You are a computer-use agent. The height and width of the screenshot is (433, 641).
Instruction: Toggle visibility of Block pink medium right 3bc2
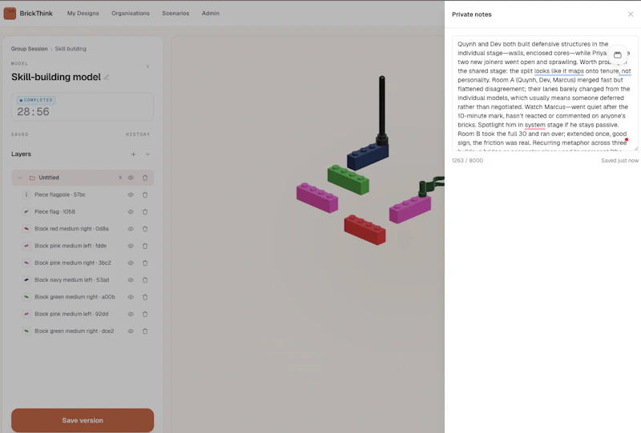(131, 263)
